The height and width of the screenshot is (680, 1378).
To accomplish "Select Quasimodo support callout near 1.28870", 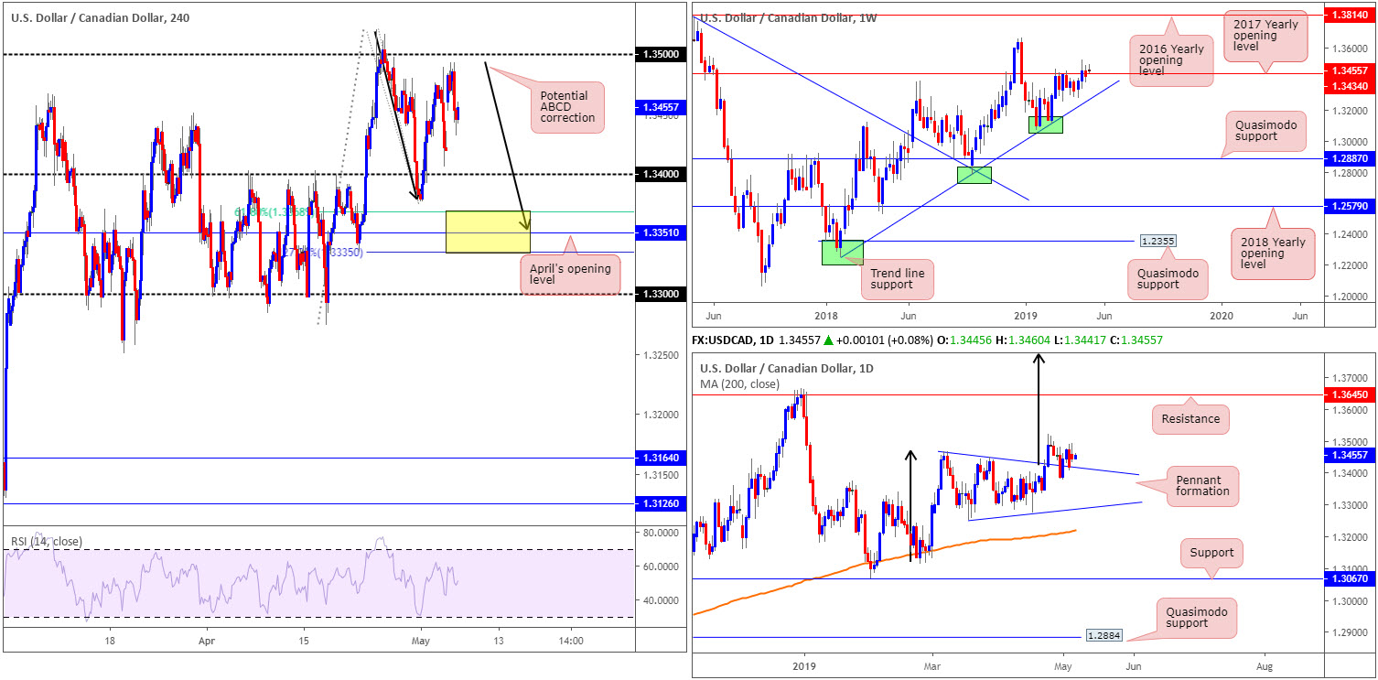I will [x=1265, y=133].
